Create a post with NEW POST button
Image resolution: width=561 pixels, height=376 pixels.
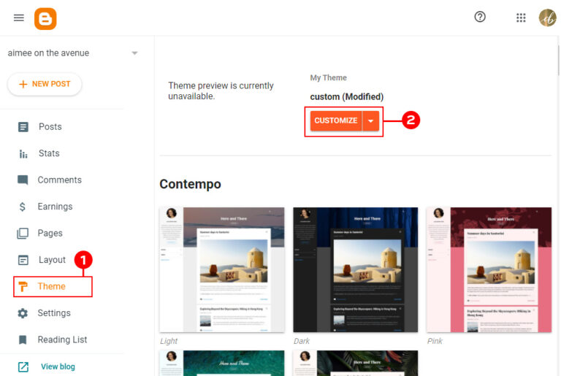point(45,84)
